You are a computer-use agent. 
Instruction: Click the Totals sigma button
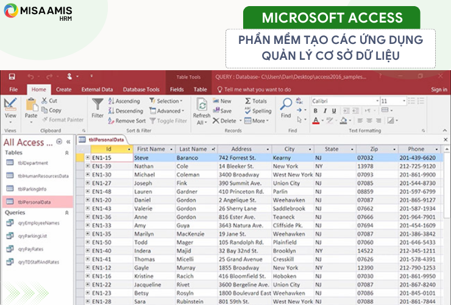coord(256,101)
